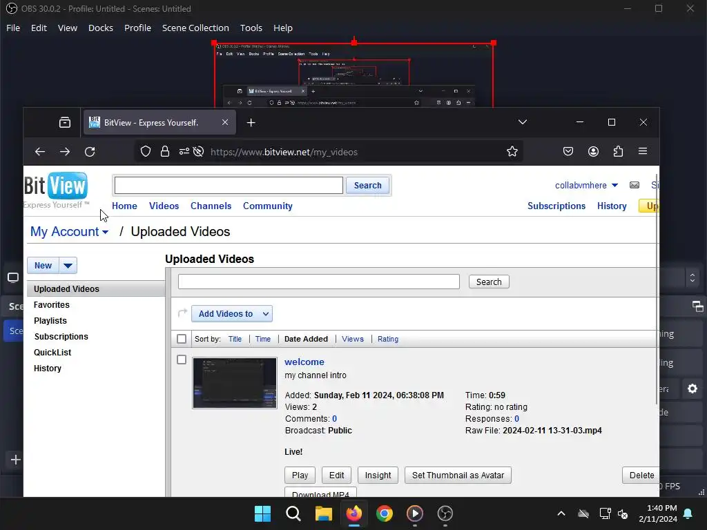Open Windows taskbar search
The image size is (707, 530).
(x=293, y=513)
